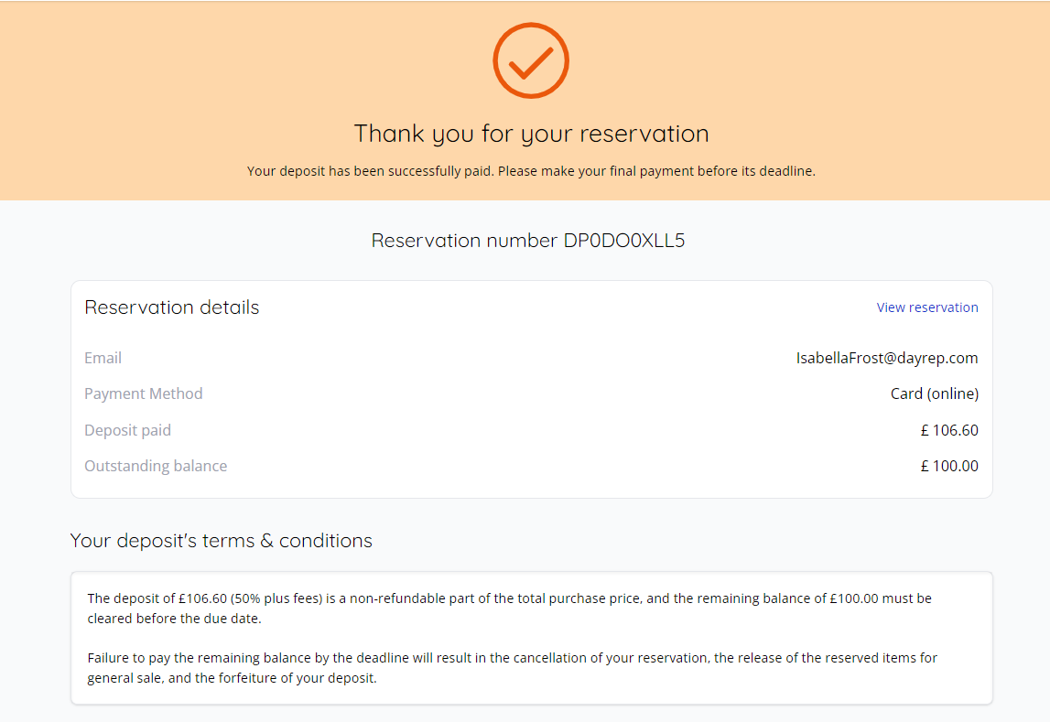
Task: Click the £ 106.60 deposit amount
Action: 948,430
